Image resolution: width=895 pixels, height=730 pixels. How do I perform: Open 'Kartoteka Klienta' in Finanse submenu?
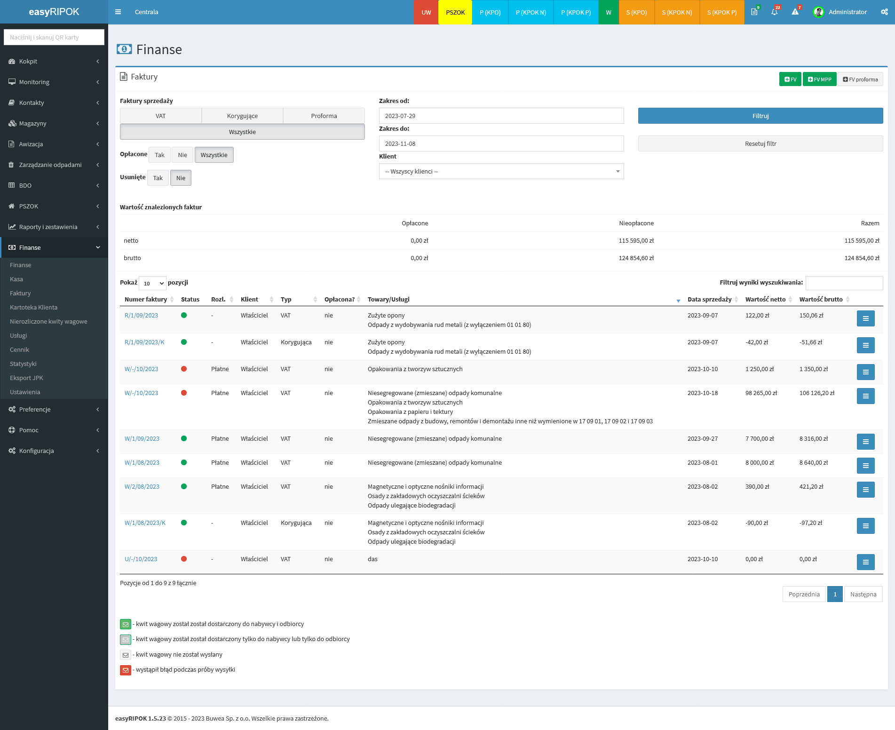(x=33, y=307)
